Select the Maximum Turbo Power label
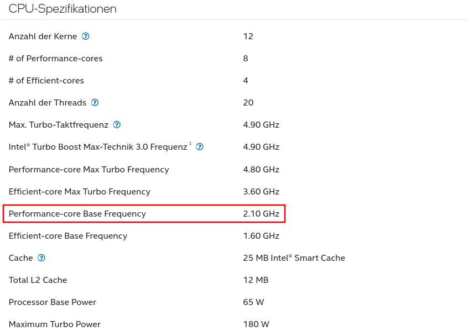The height and width of the screenshot is (336, 468). [55, 324]
